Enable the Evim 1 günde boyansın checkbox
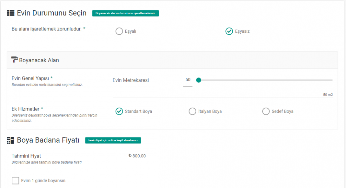Screen dimensions: 346x188 click(16, 181)
